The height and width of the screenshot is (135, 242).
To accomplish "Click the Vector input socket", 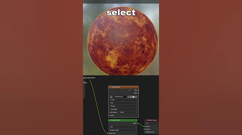I will (109, 116).
